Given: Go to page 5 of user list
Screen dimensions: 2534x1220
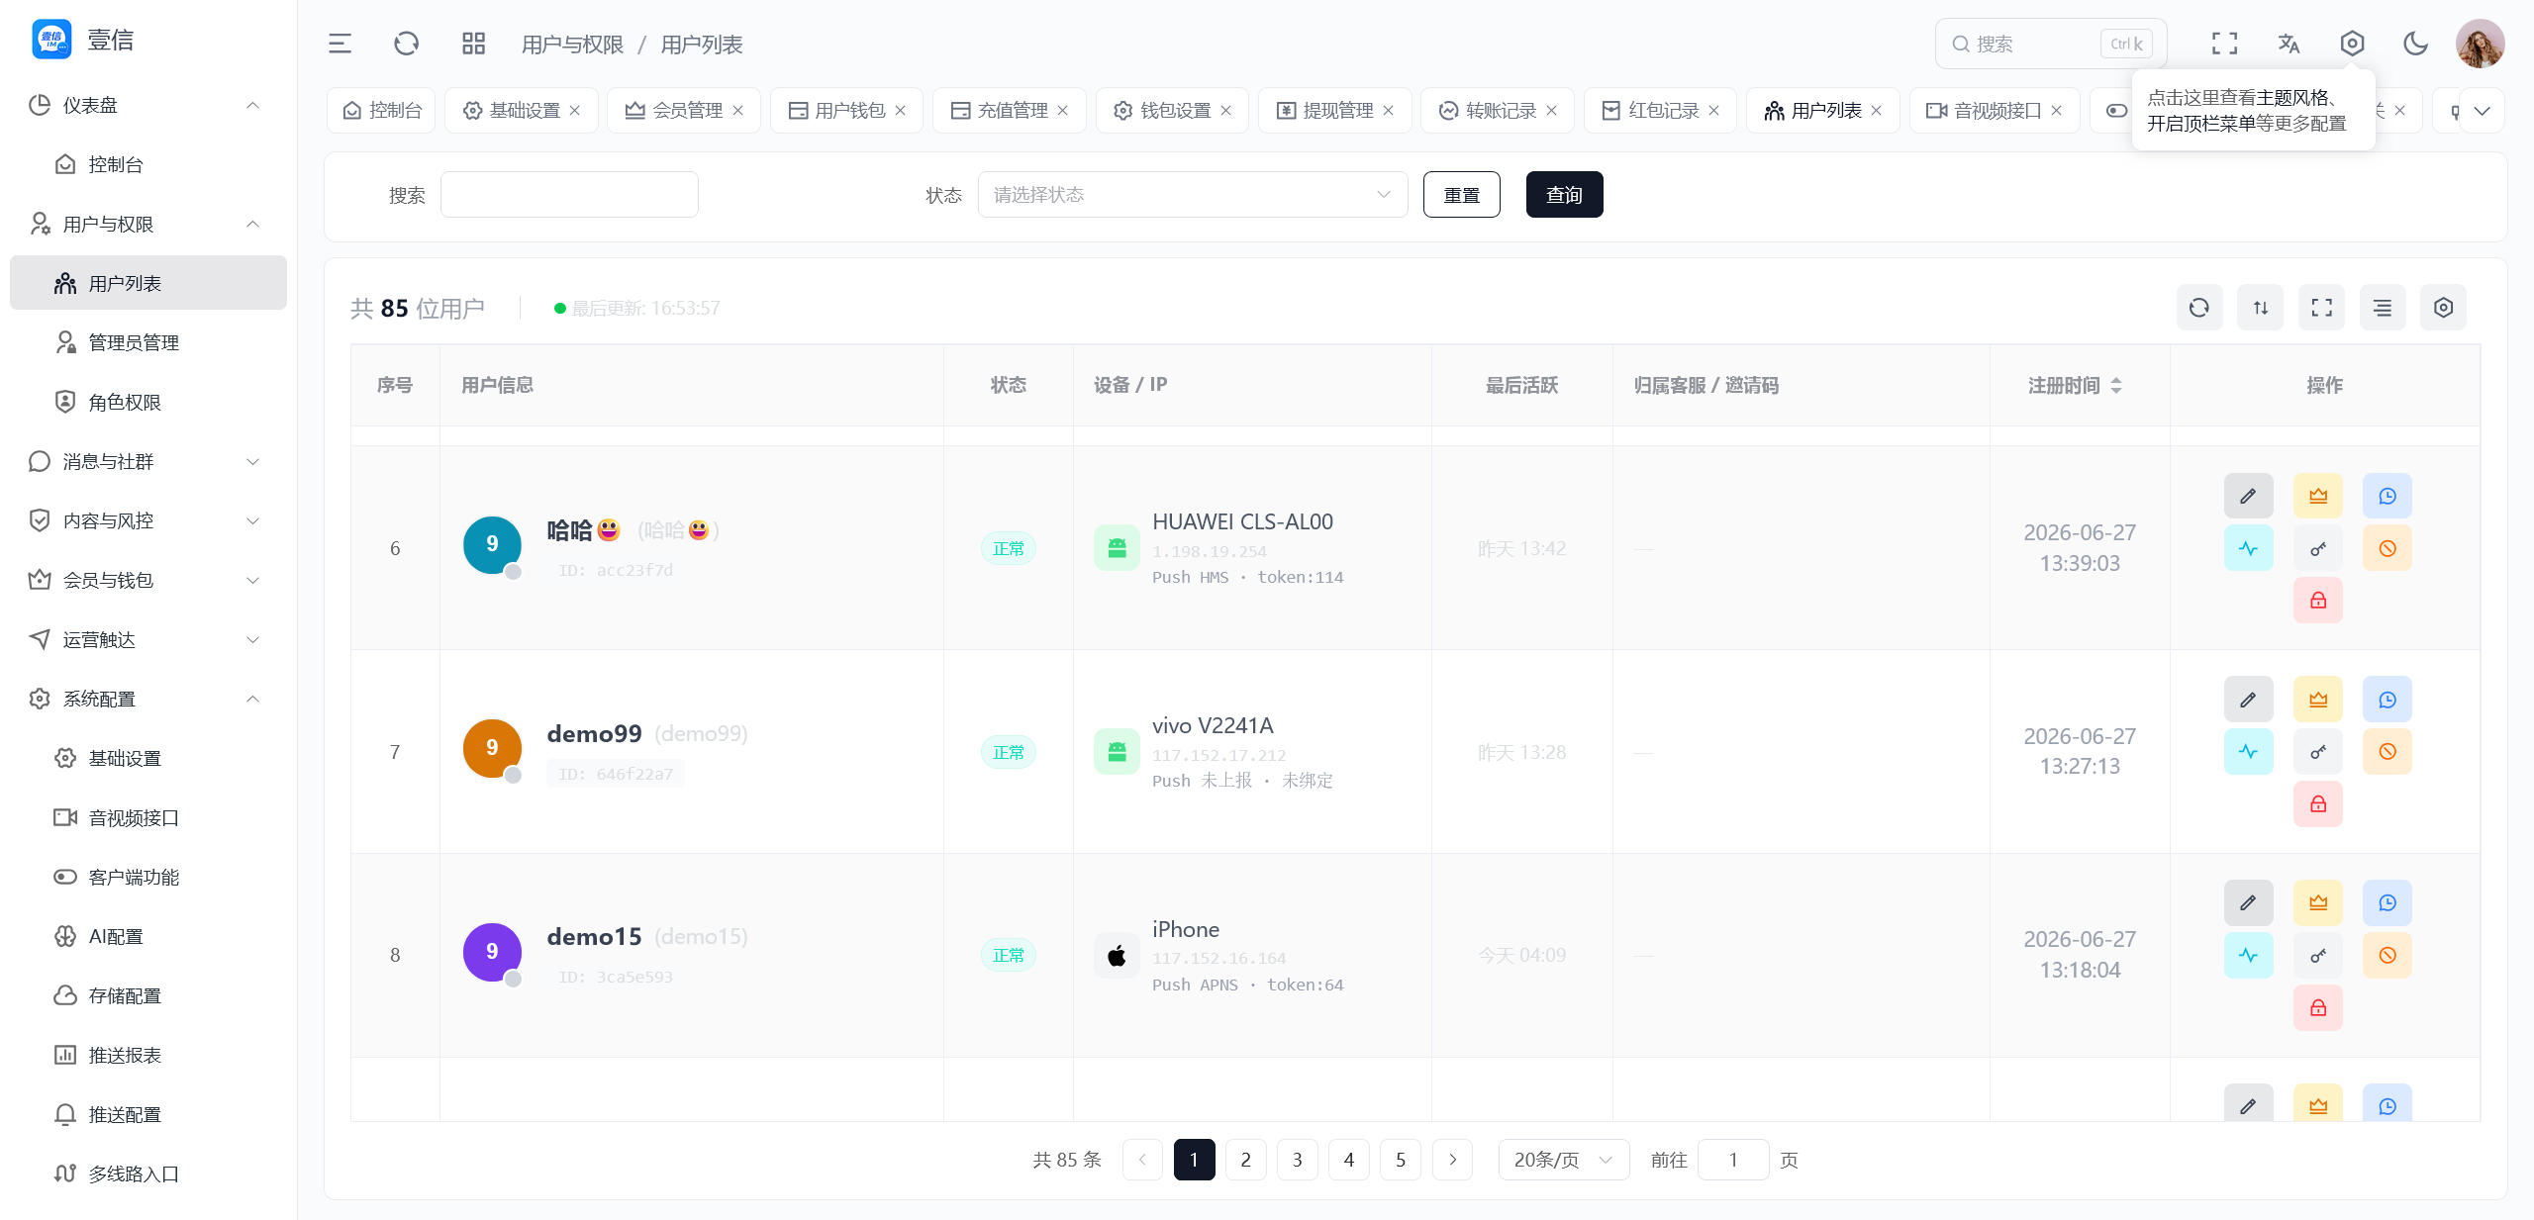Looking at the screenshot, I should click(1401, 1160).
